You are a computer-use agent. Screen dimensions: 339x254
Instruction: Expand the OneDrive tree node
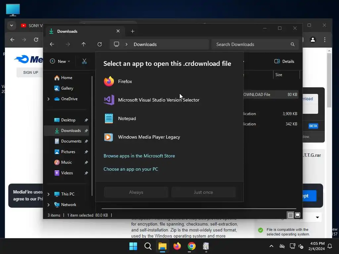click(48, 99)
